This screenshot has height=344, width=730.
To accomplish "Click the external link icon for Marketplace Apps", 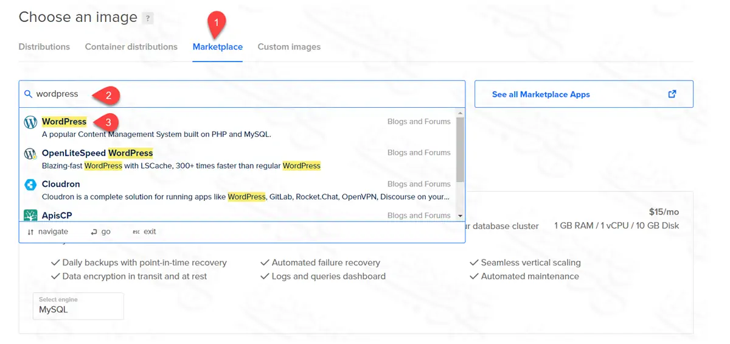I will [672, 94].
